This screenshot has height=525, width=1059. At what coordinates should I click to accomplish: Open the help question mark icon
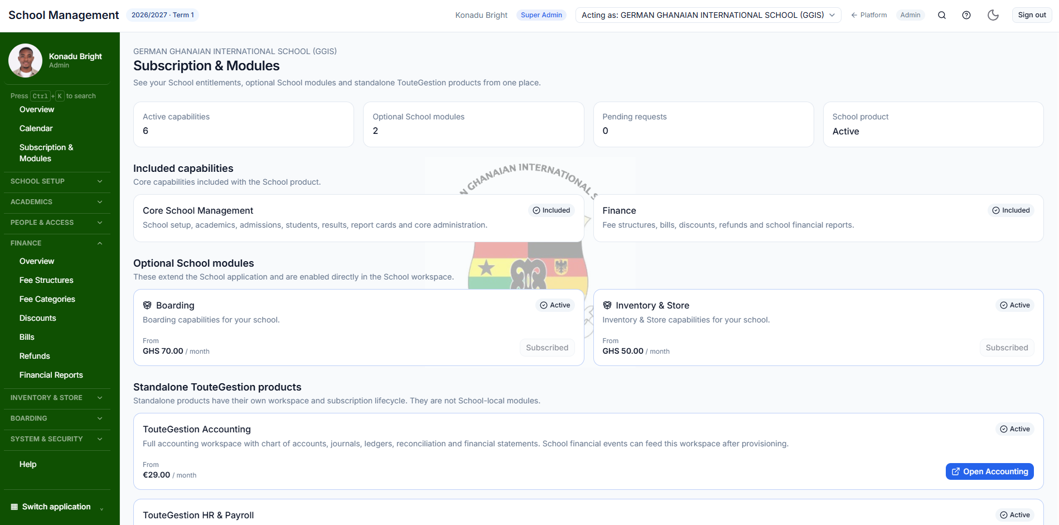point(966,15)
